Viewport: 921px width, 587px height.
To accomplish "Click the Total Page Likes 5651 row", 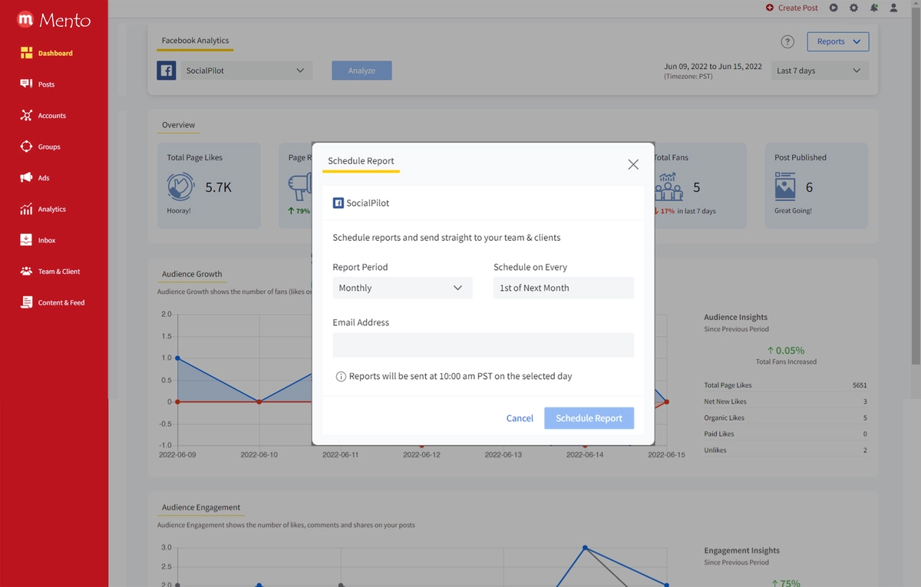I will 785,385.
